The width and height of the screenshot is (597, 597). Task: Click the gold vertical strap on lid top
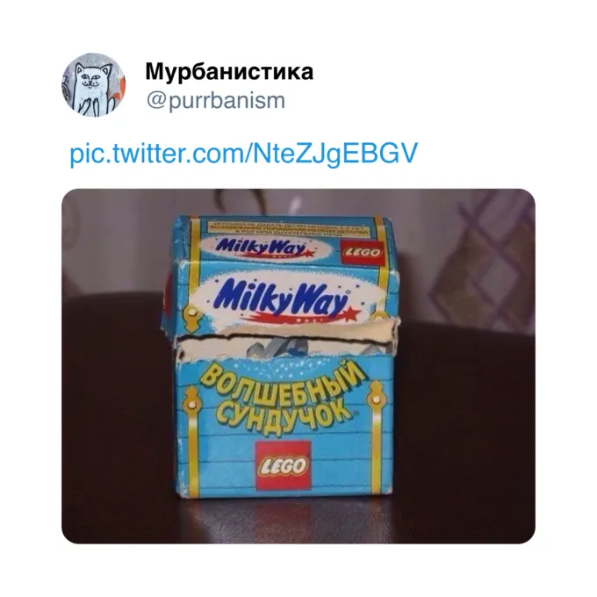pyautogui.click(x=195, y=238)
